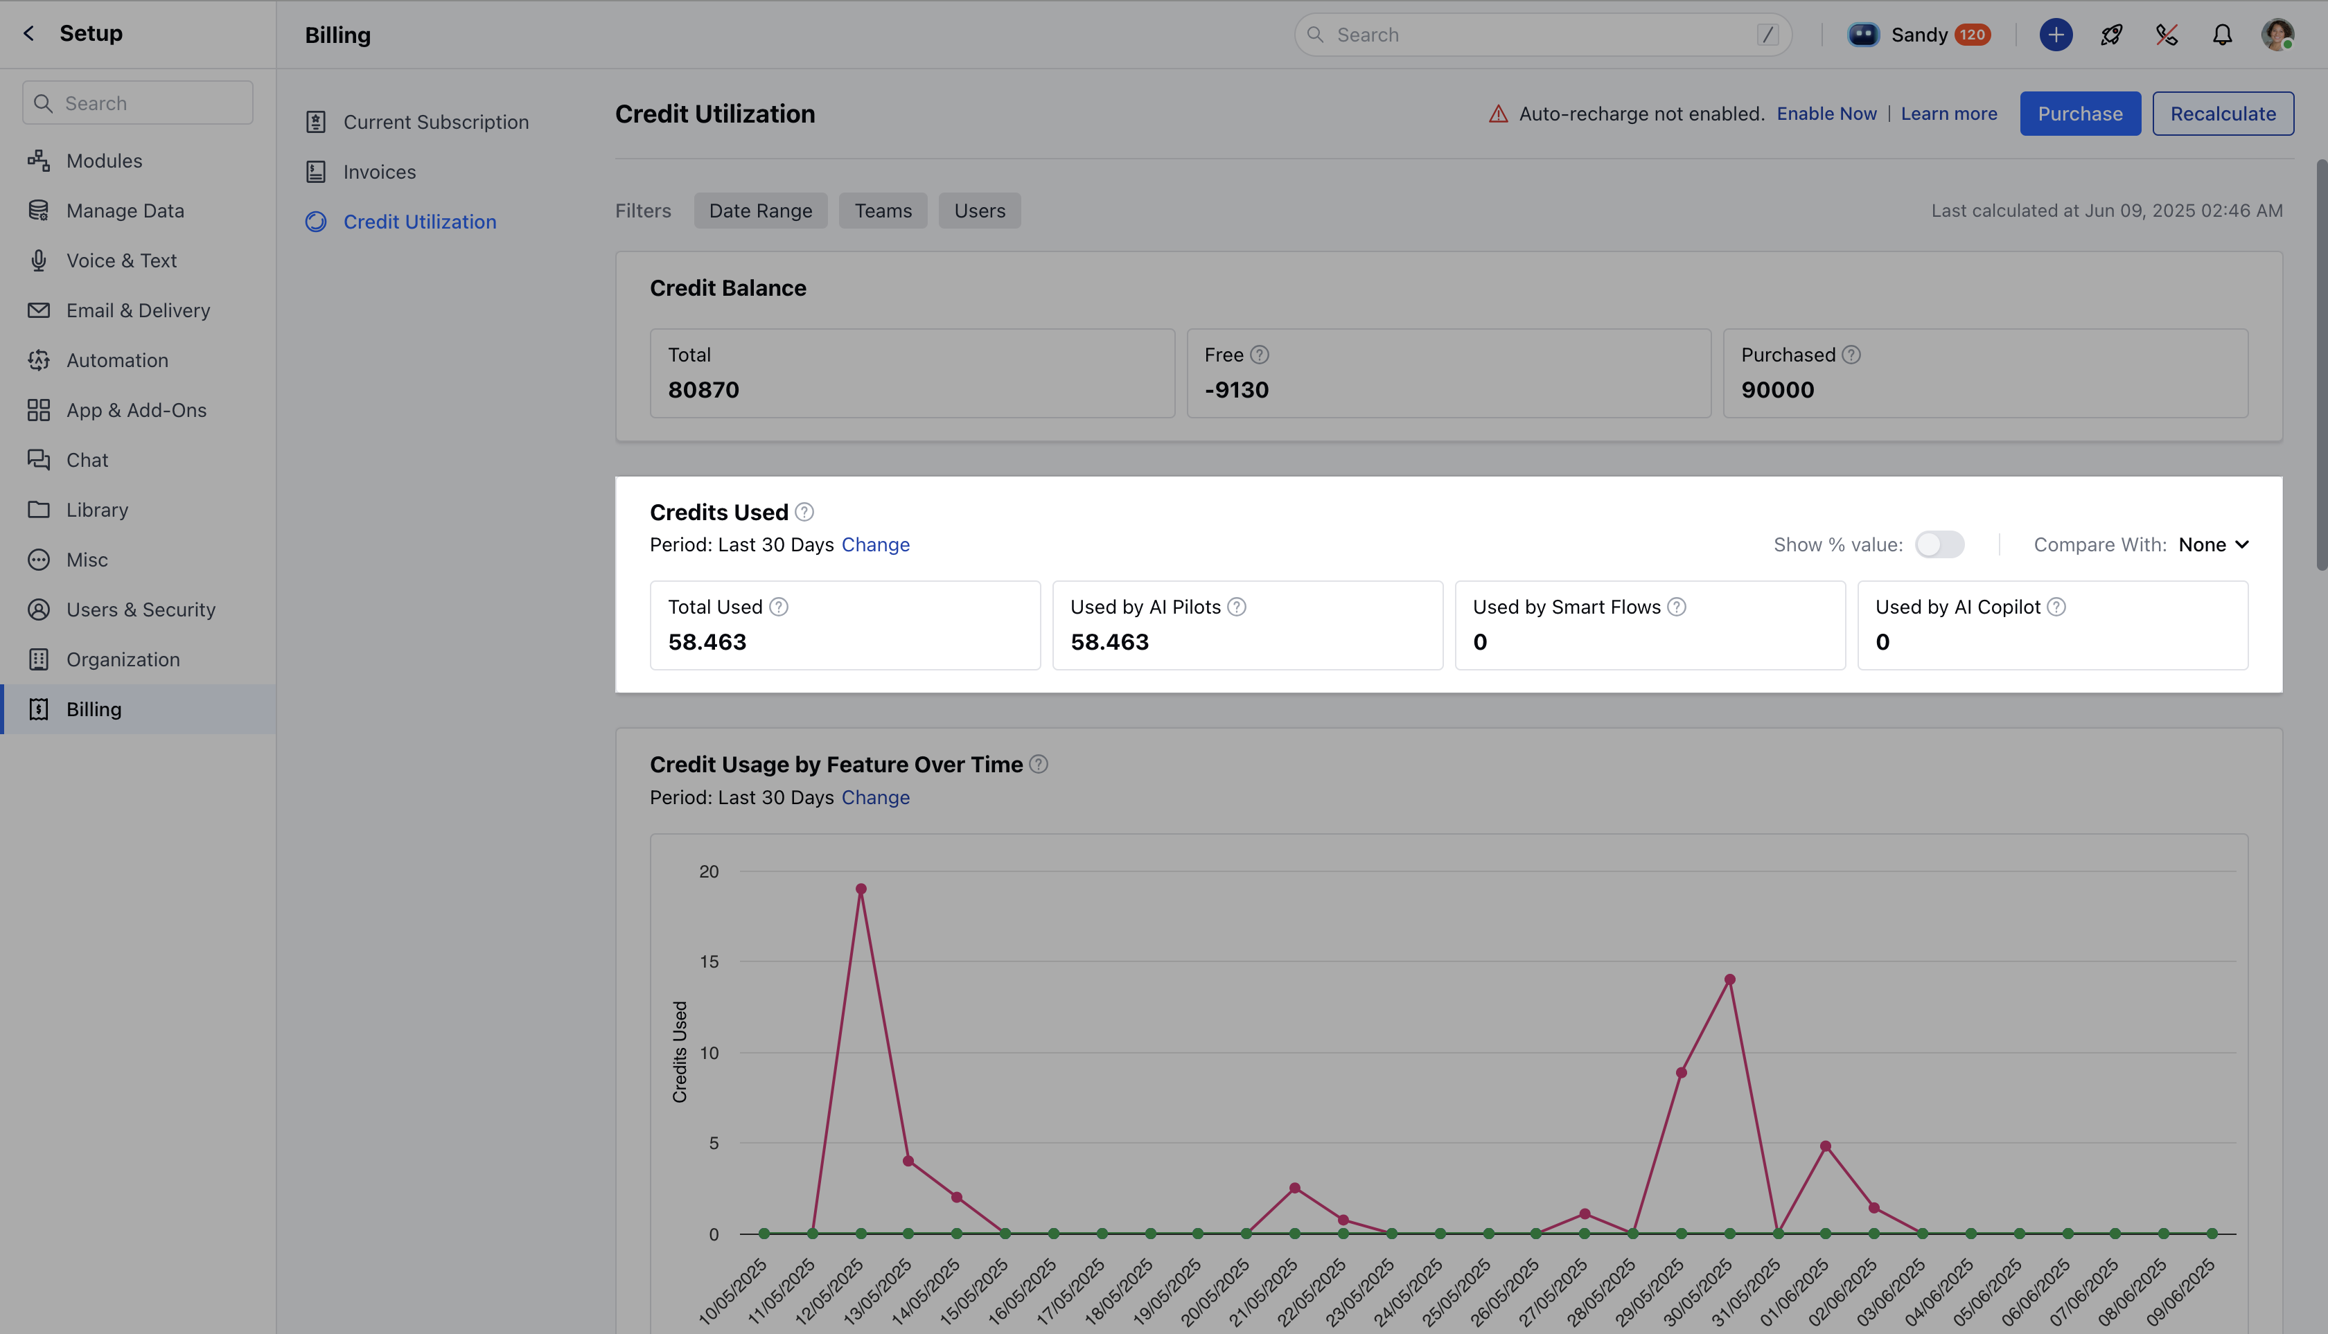The image size is (2328, 1334).
Task: Change the Credit Usage chart period
Action: coord(875,798)
